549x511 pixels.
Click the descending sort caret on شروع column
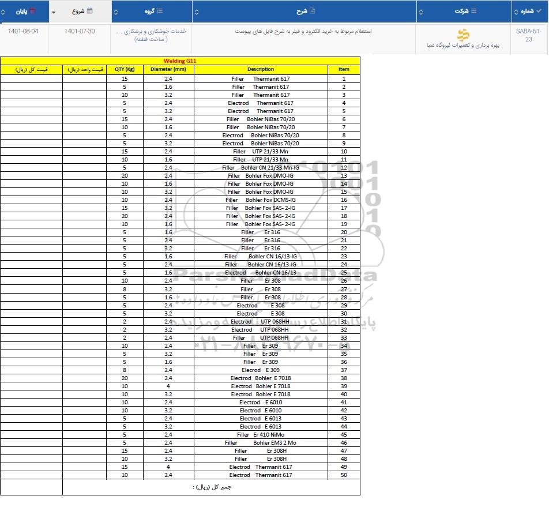54,12
